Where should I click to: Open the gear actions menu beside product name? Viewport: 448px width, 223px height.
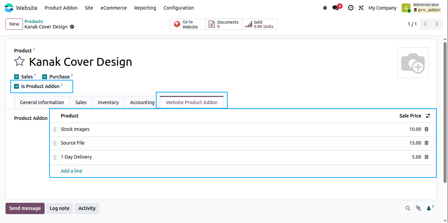[x=72, y=27]
